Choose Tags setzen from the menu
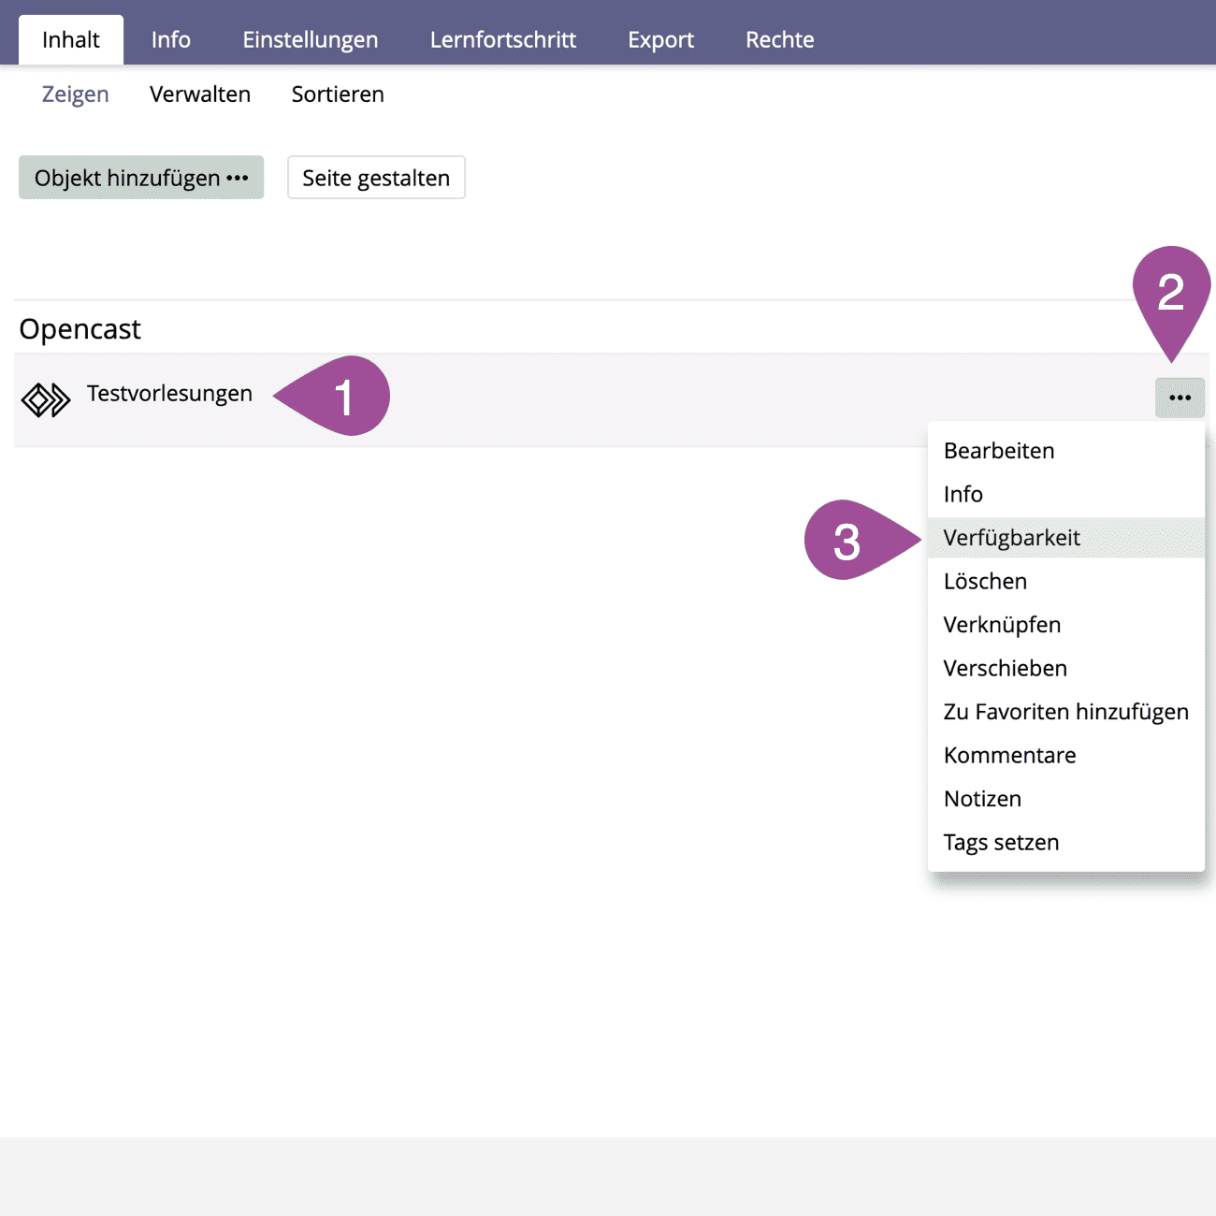1216x1216 pixels. [x=1001, y=843]
